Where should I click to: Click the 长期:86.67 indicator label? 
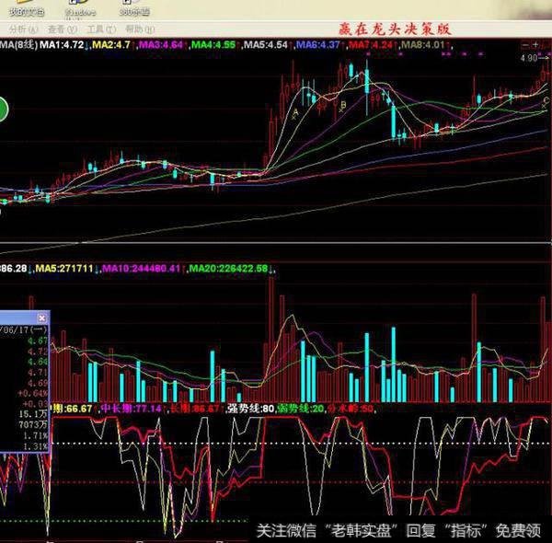[195, 409]
